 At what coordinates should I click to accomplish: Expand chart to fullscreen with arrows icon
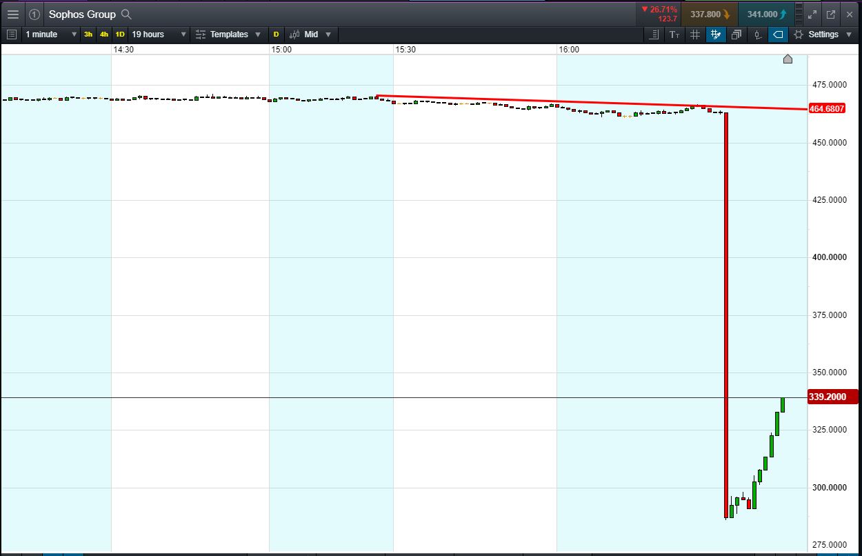812,14
